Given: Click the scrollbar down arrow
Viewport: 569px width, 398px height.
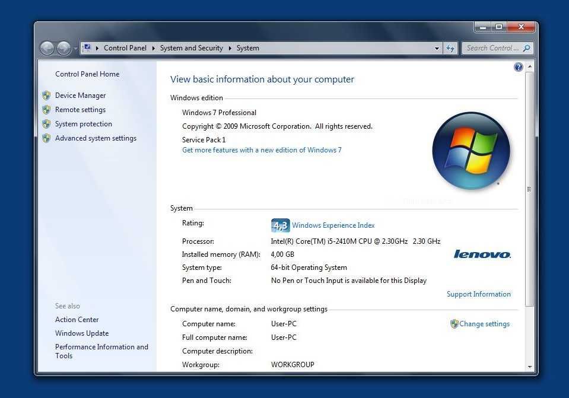Looking at the screenshot, I should (529, 367).
